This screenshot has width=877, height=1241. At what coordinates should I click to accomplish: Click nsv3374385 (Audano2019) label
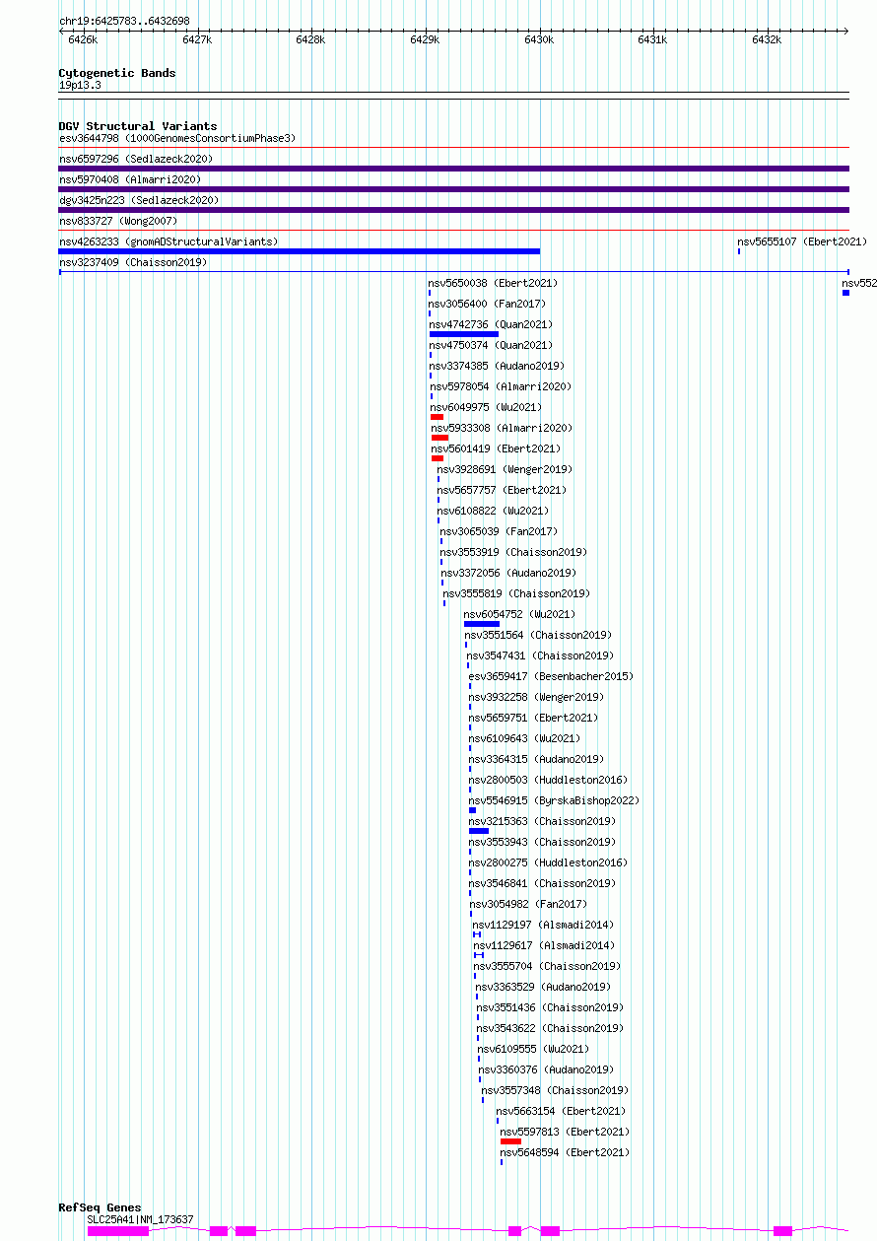[497, 366]
